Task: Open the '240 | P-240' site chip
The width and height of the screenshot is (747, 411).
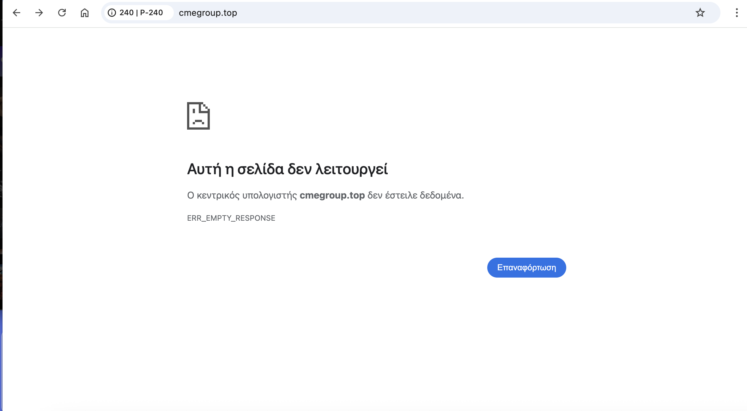Action: pyautogui.click(x=139, y=13)
